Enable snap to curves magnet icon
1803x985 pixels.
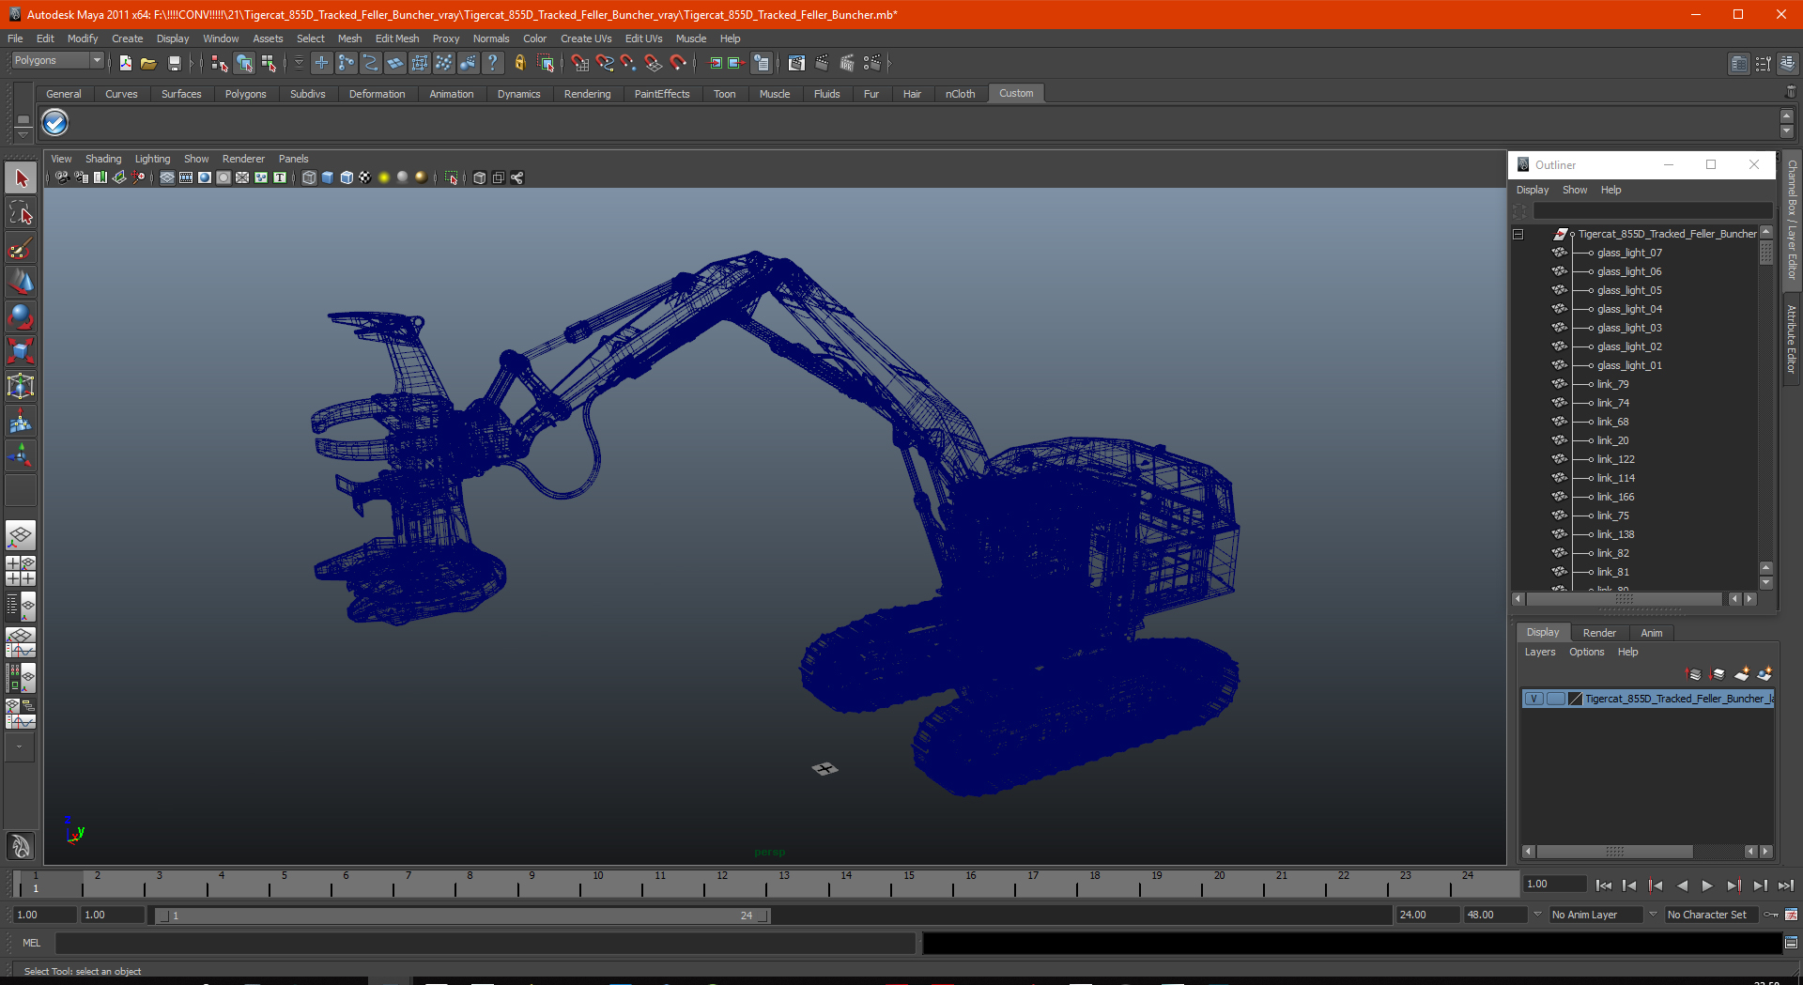(605, 63)
